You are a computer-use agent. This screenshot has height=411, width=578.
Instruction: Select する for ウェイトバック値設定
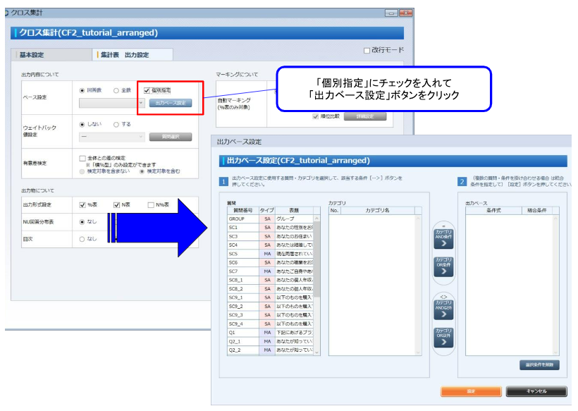pyautogui.click(x=115, y=125)
